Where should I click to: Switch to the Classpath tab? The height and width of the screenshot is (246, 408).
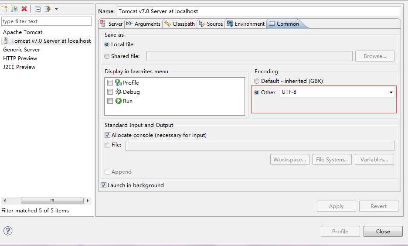click(x=180, y=24)
